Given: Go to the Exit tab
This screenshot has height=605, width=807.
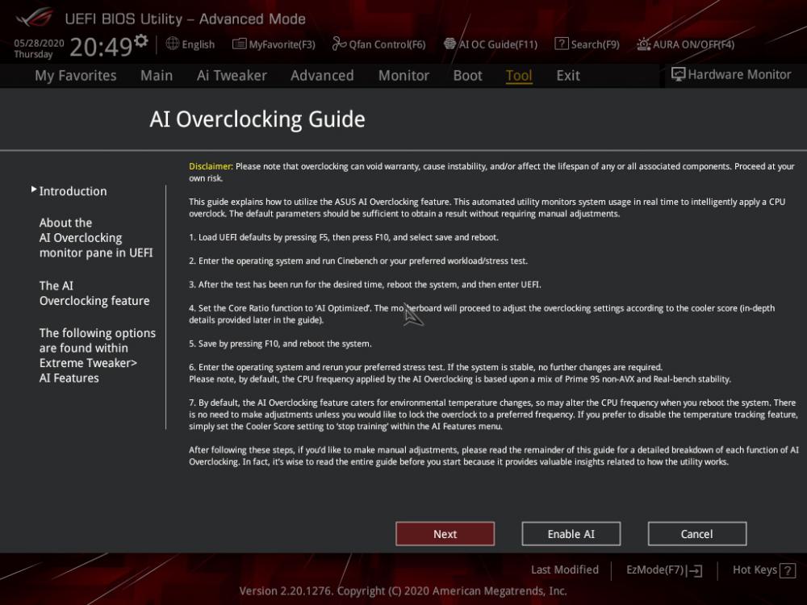Looking at the screenshot, I should [x=568, y=76].
